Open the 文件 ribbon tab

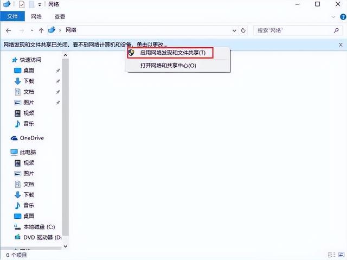[x=12, y=16]
